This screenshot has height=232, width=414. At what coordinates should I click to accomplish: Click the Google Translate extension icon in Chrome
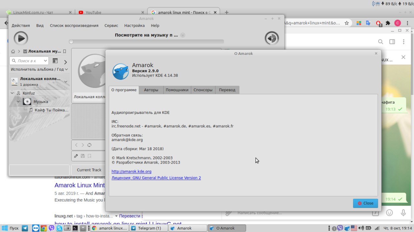[368, 23]
